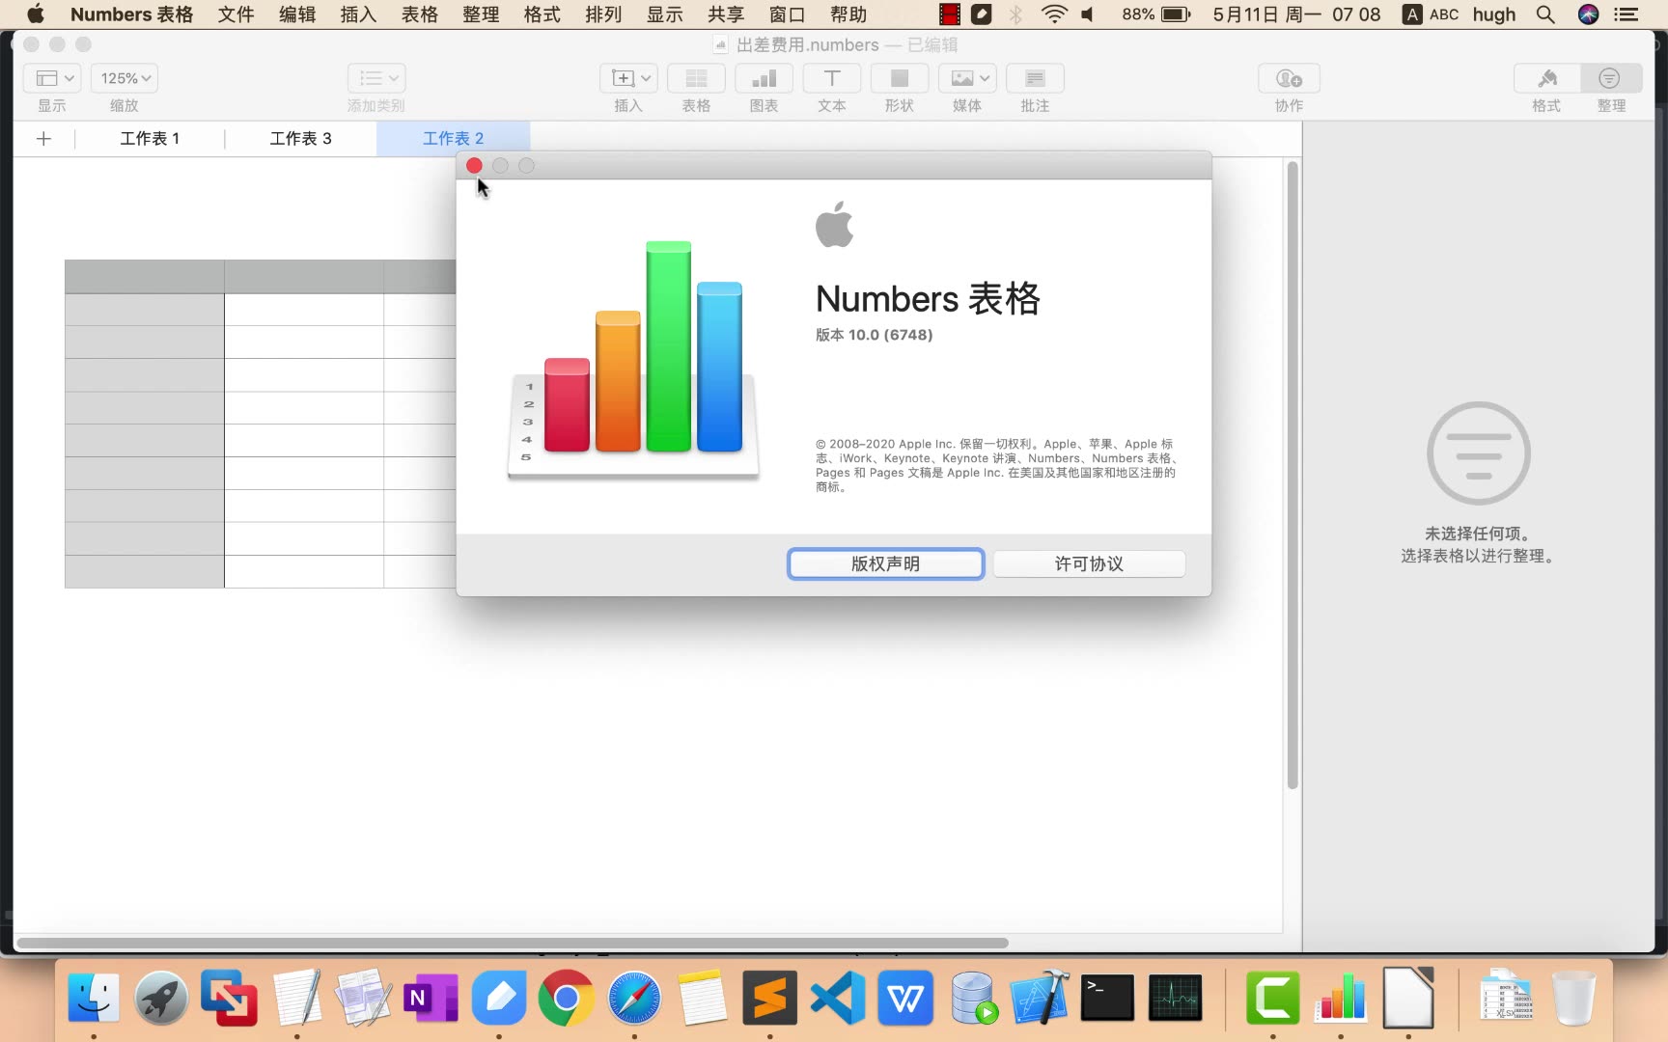This screenshot has height=1042, width=1668.
Task: Open the battery status menu
Action: point(1156,14)
